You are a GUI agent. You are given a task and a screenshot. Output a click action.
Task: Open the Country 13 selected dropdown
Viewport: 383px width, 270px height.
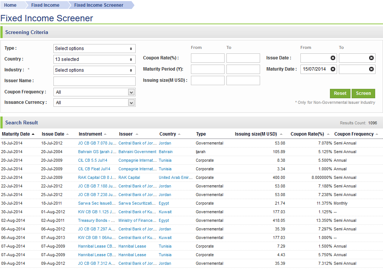[x=94, y=59]
